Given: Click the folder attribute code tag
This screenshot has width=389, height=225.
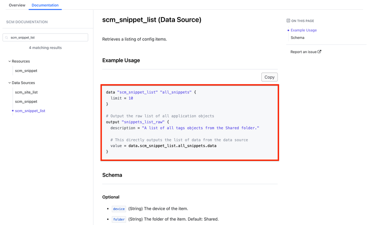Looking at the screenshot, I should click(119, 219).
